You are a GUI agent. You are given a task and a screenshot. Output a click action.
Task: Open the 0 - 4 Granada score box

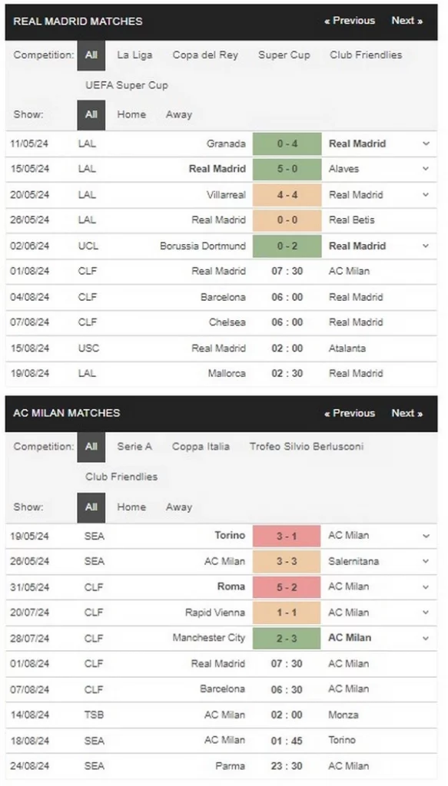(287, 144)
